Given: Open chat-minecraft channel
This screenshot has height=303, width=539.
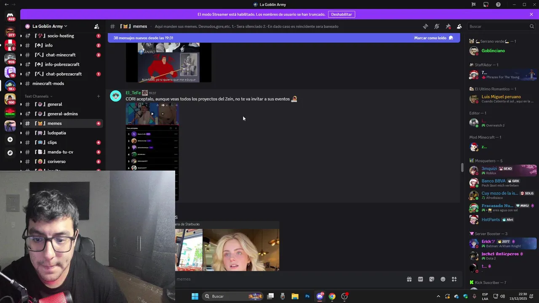Looking at the screenshot, I should tap(61, 55).
